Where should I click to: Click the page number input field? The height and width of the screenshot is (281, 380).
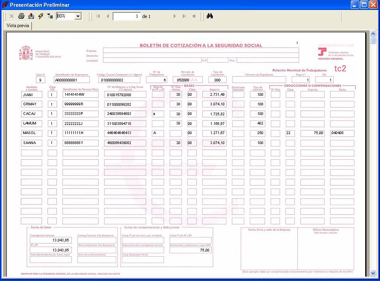tap(127, 16)
